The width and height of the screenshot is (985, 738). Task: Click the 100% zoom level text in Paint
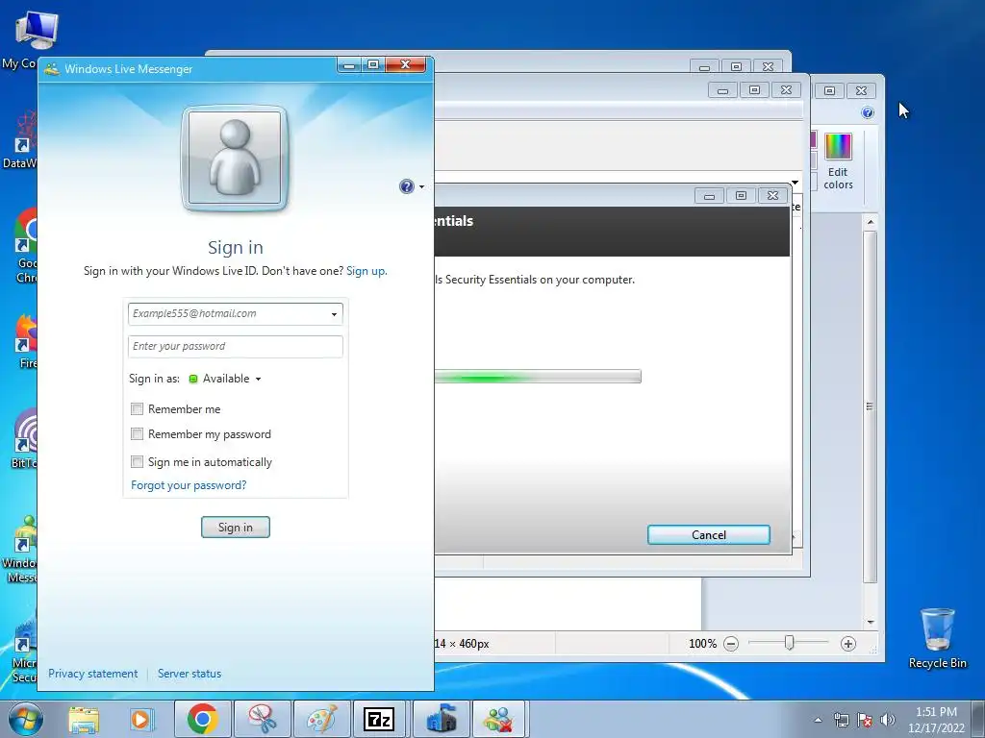[x=702, y=643]
